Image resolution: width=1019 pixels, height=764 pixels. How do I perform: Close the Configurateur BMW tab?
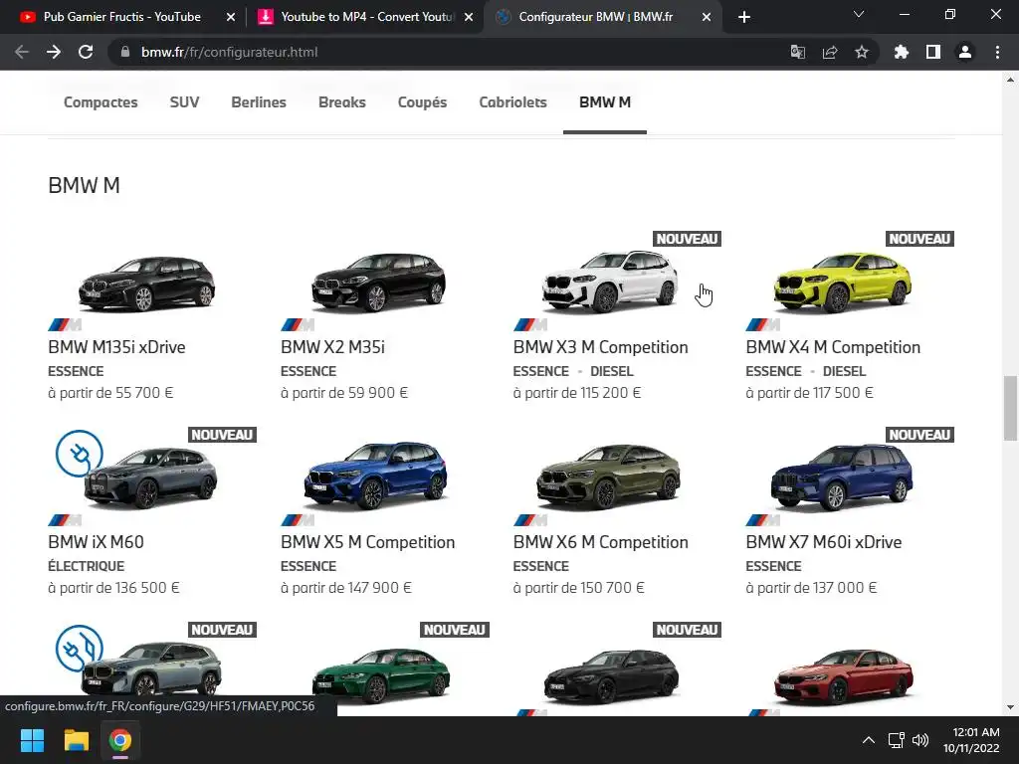(x=707, y=17)
